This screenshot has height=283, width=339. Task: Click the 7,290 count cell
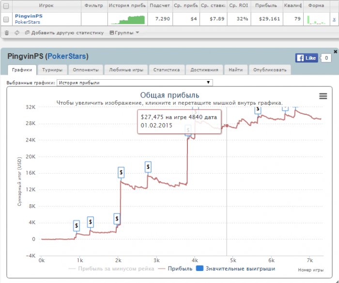click(163, 19)
